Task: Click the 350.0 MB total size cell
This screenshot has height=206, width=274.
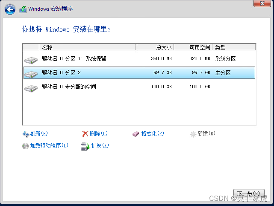Action: click(x=161, y=58)
